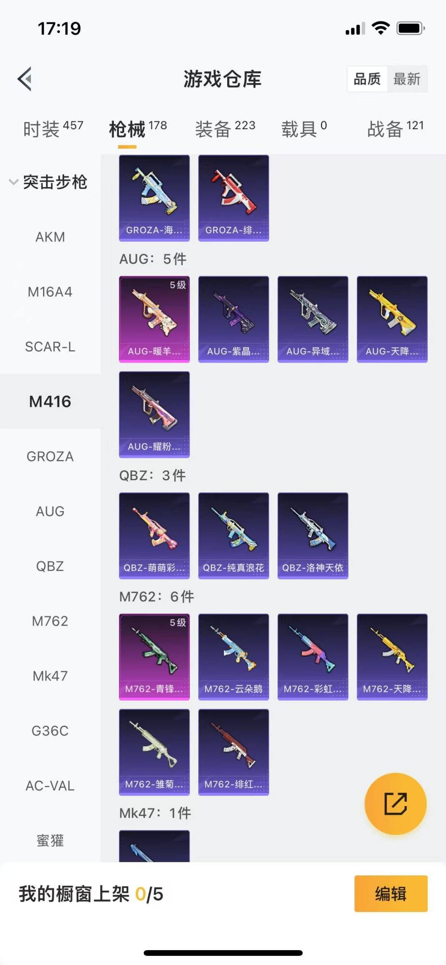
Task: Open the 战备 tab
Action: pyautogui.click(x=396, y=129)
